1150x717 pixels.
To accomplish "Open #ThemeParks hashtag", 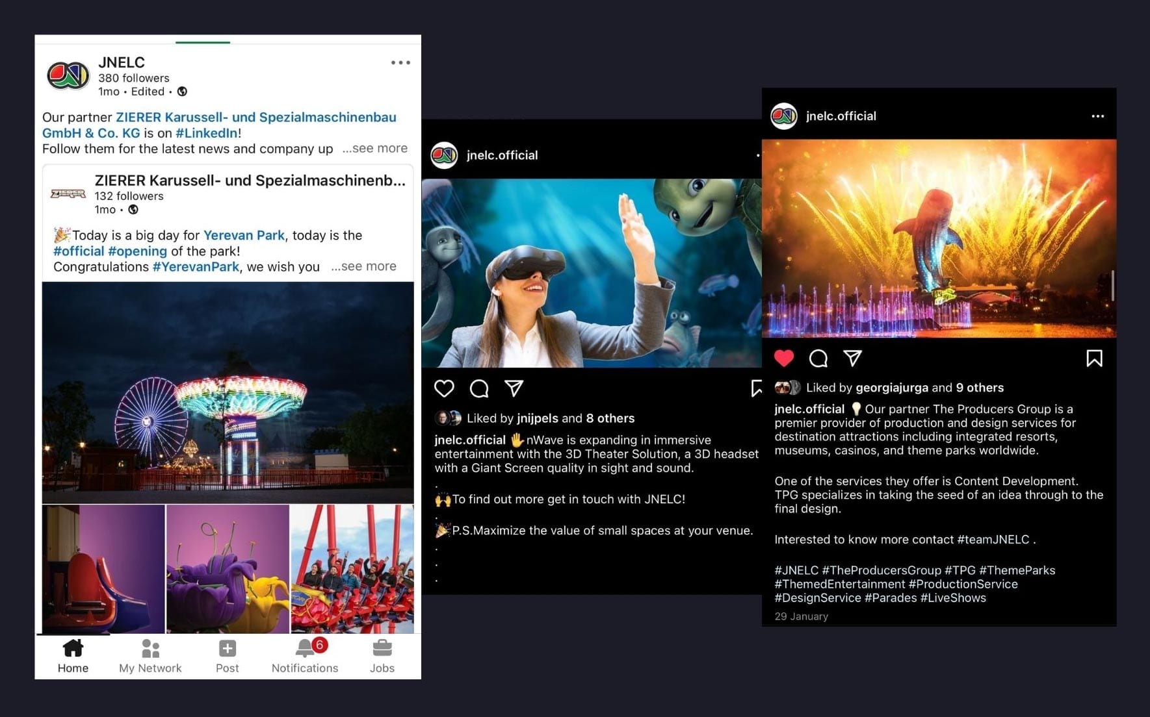I will [x=1017, y=570].
